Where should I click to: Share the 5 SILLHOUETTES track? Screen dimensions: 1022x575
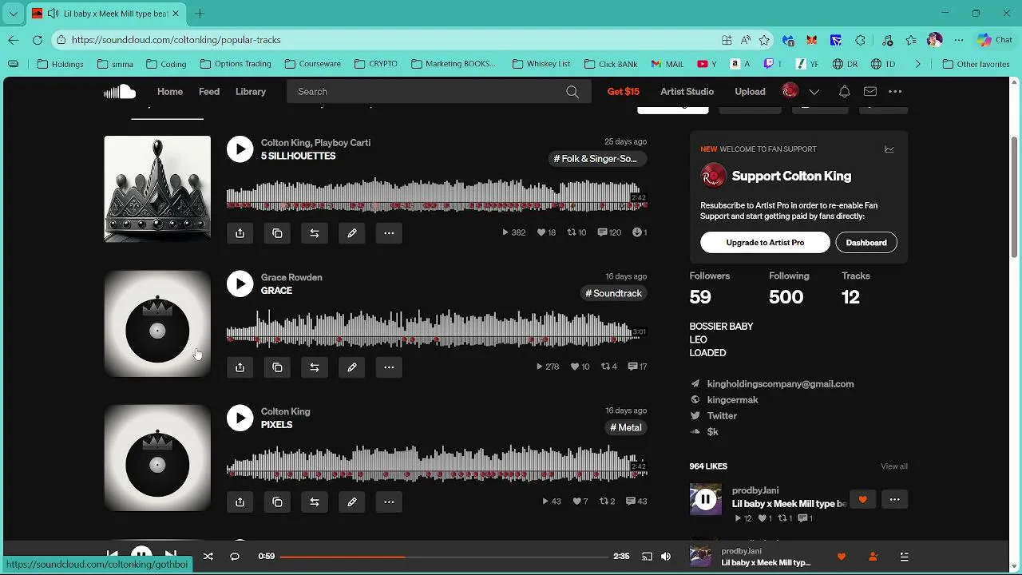(x=240, y=233)
